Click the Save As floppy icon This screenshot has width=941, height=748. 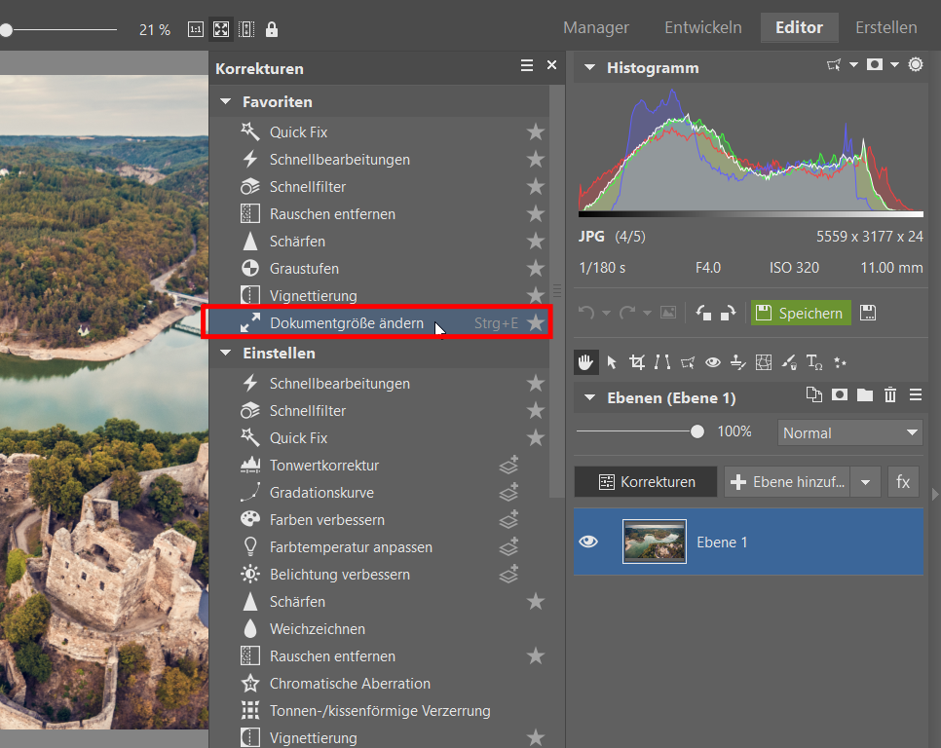tap(868, 313)
